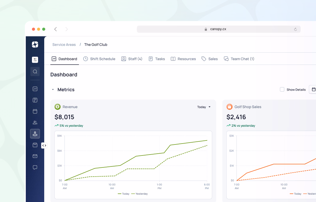Viewport: 316px width, 202px height.
Task: Enable the Show Details checkbox
Action: pyautogui.click(x=282, y=89)
